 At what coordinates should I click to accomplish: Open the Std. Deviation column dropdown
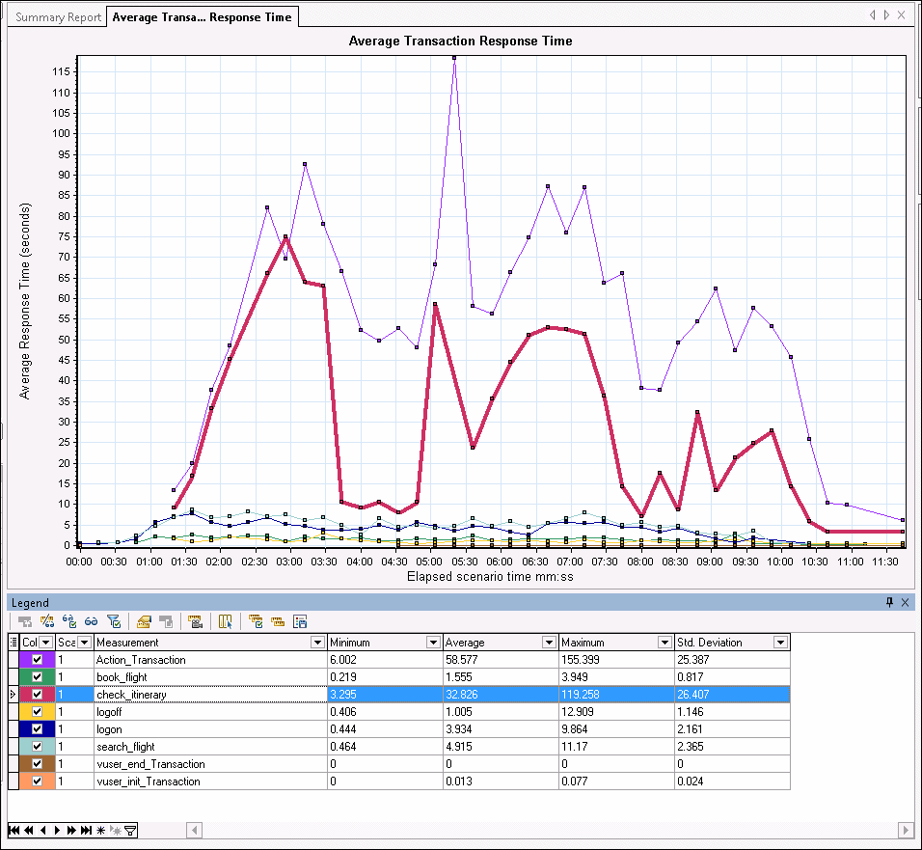[x=782, y=642]
